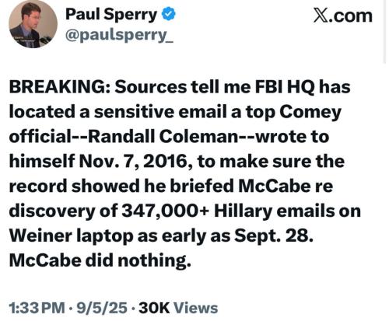Open Paul Sperry's profile avatar photo
This screenshot has width=389, height=321.
(33, 24)
